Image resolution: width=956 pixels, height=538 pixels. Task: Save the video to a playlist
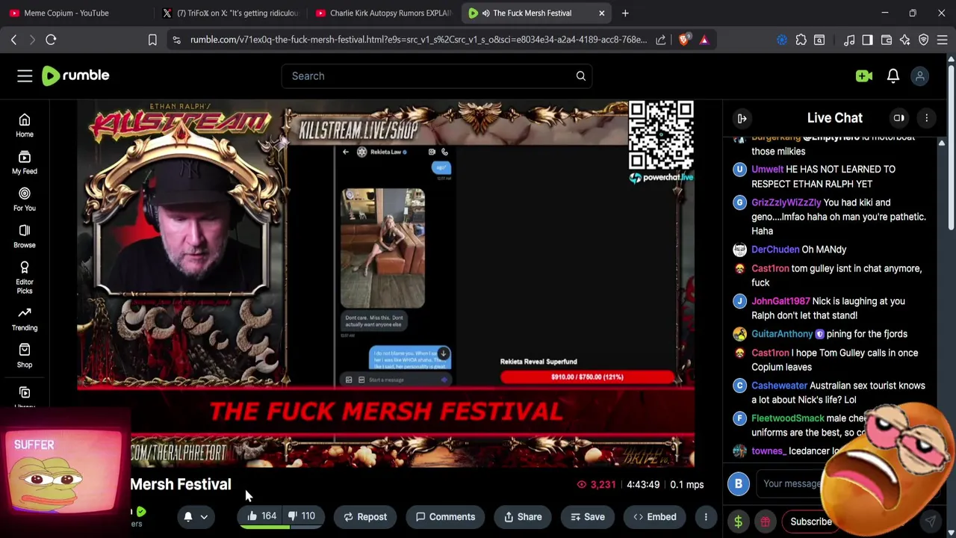pyautogui.click(x=588, y=516)
